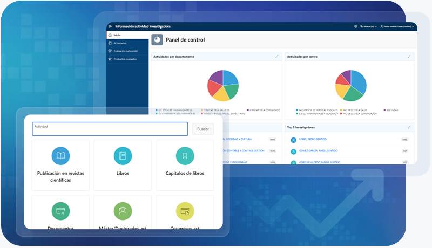Image resolution: width=432 pixels, height=248 pixels.
Task: Click avatar icon beside LOPES, PEDRO SENTIDO
Action: (293, 140)
